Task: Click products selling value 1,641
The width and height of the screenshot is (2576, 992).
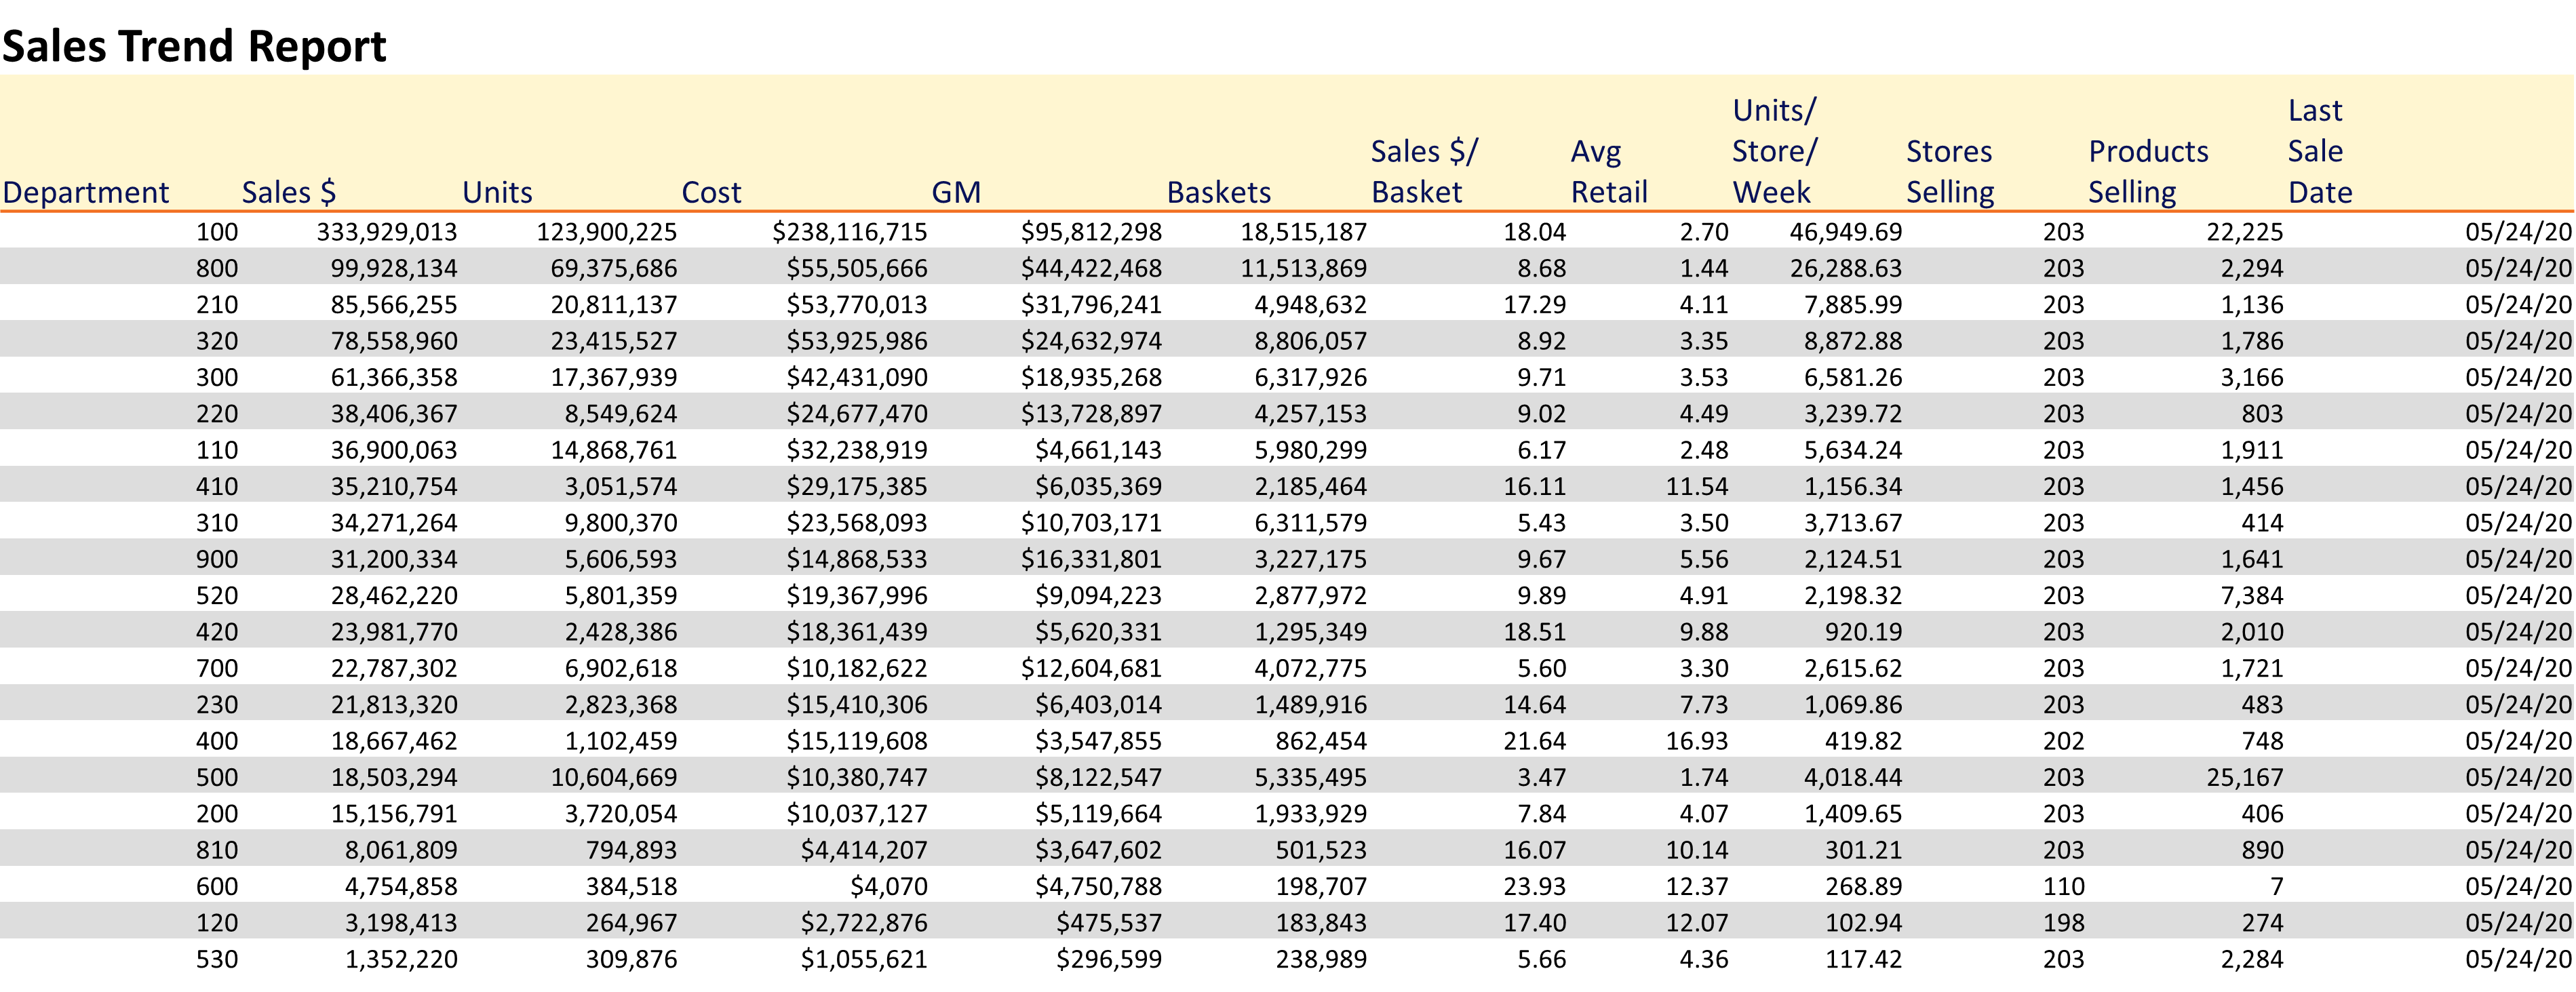Action: pyautogui.click(x=2252, y=559)
